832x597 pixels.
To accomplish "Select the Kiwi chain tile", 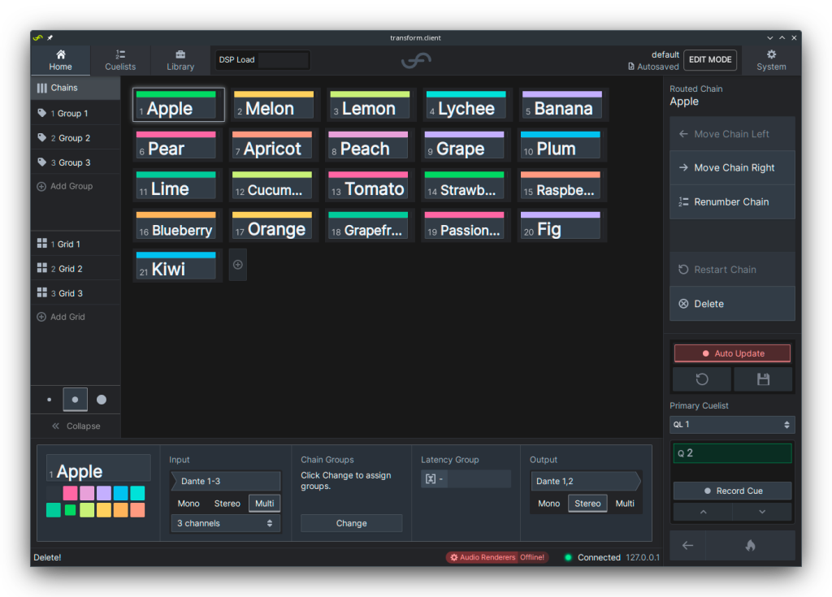I will (176, 266).
